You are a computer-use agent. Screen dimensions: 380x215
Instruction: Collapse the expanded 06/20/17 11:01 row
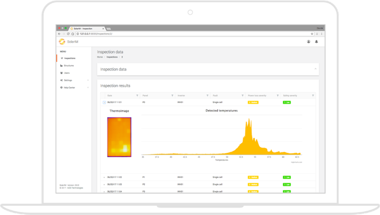click(x=104, y=102)
